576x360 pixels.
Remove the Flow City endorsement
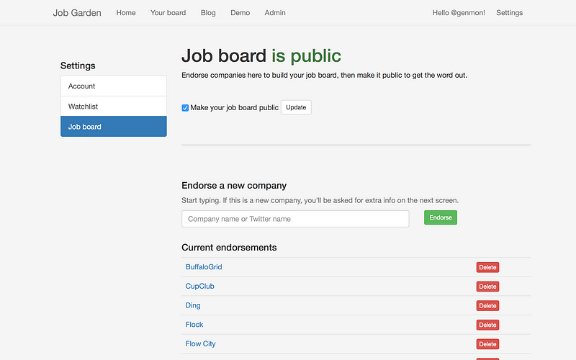(x=487, y=344)
